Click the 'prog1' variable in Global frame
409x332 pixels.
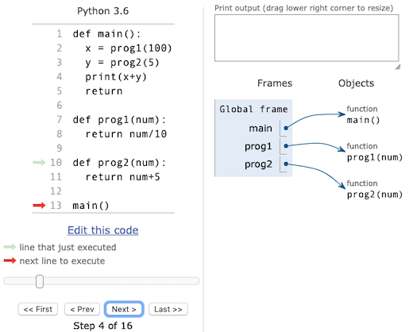[258, 146]
